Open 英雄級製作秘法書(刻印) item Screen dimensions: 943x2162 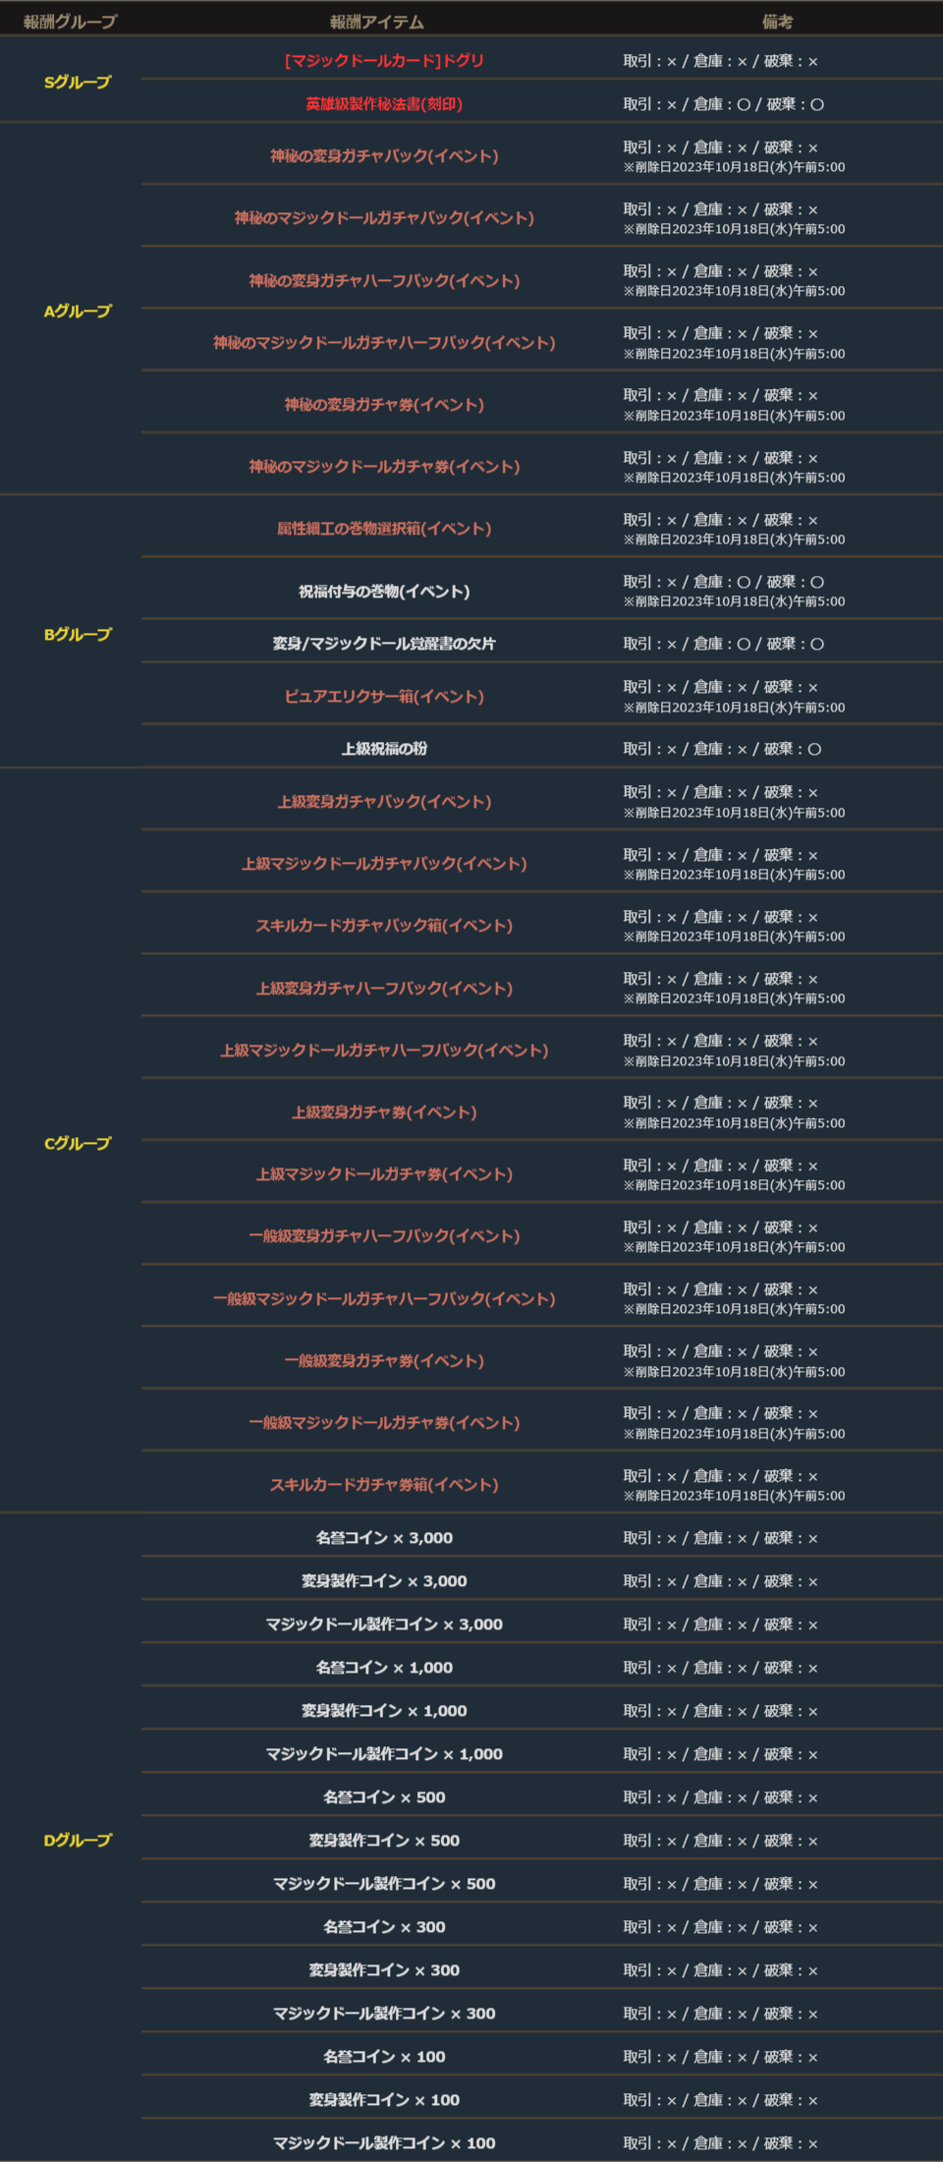(384, 104)
